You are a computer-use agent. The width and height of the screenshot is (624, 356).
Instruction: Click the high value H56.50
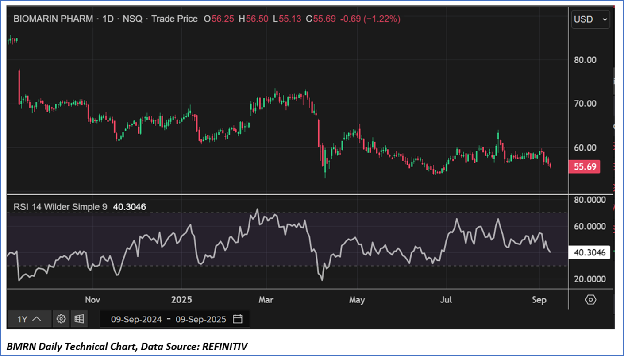pos(253,19)
